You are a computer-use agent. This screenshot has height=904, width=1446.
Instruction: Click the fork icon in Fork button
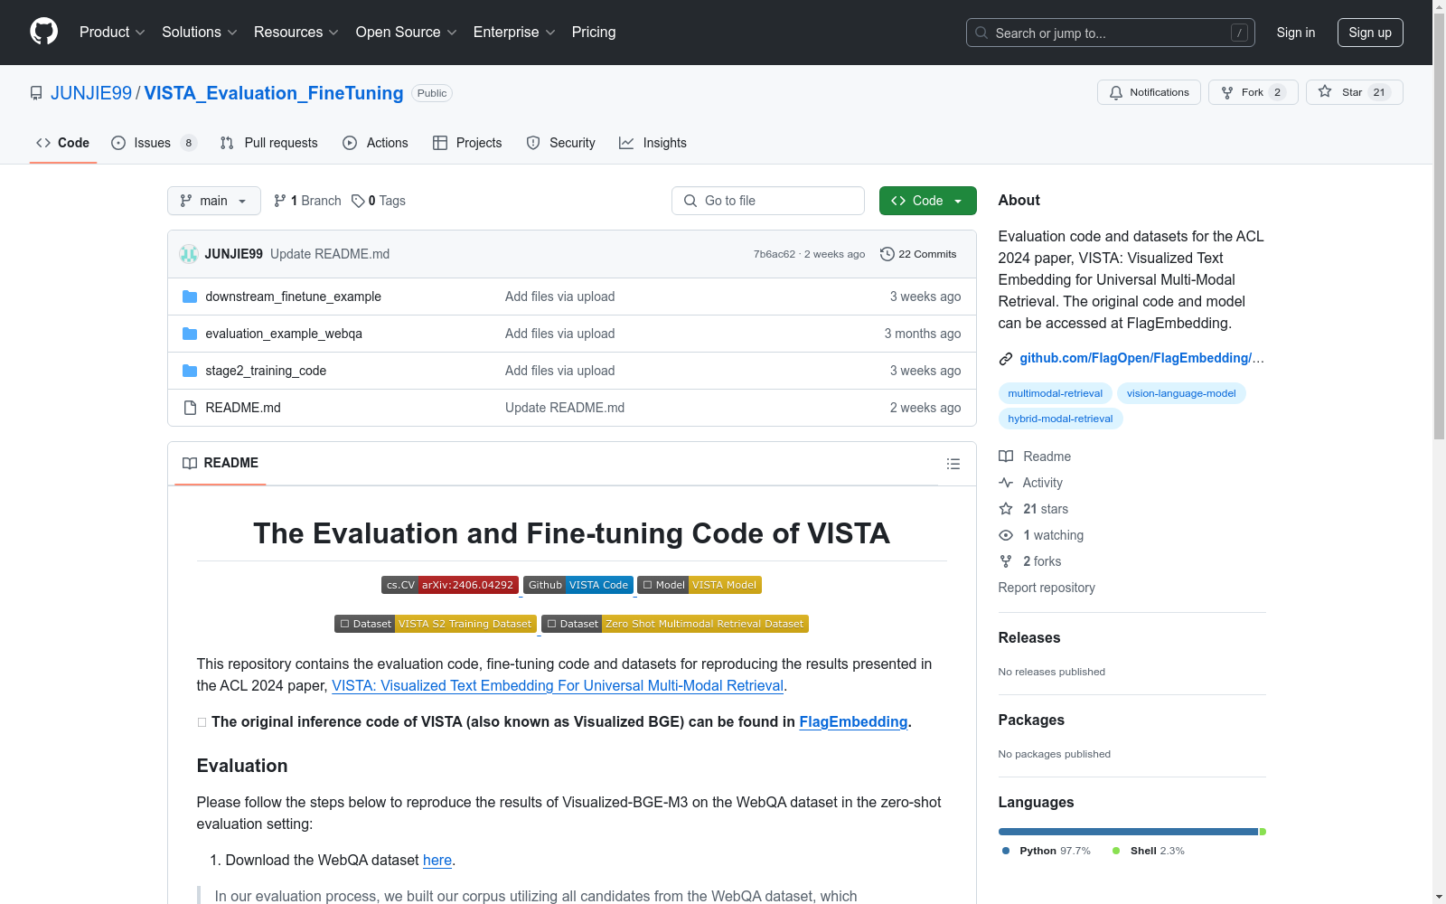[1227, 92]
